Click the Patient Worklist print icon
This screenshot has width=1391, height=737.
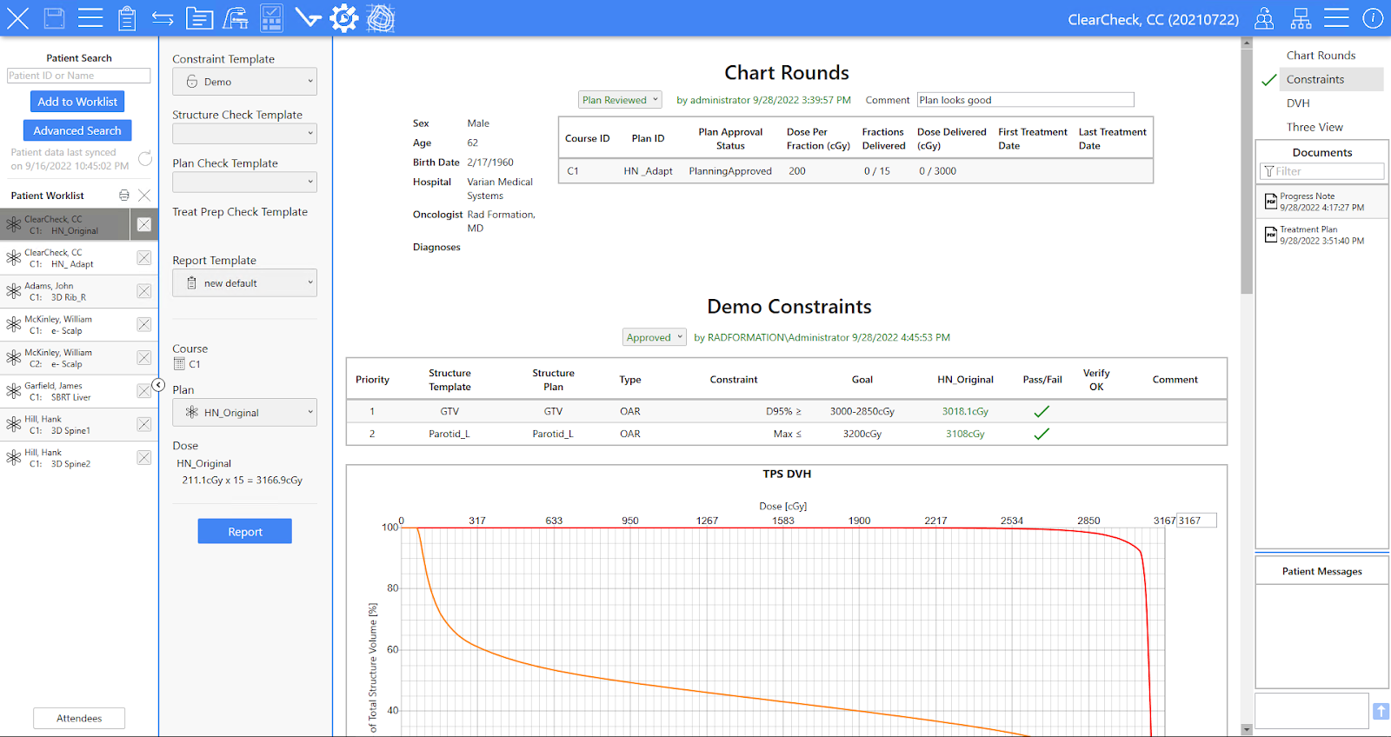[124, 196]
